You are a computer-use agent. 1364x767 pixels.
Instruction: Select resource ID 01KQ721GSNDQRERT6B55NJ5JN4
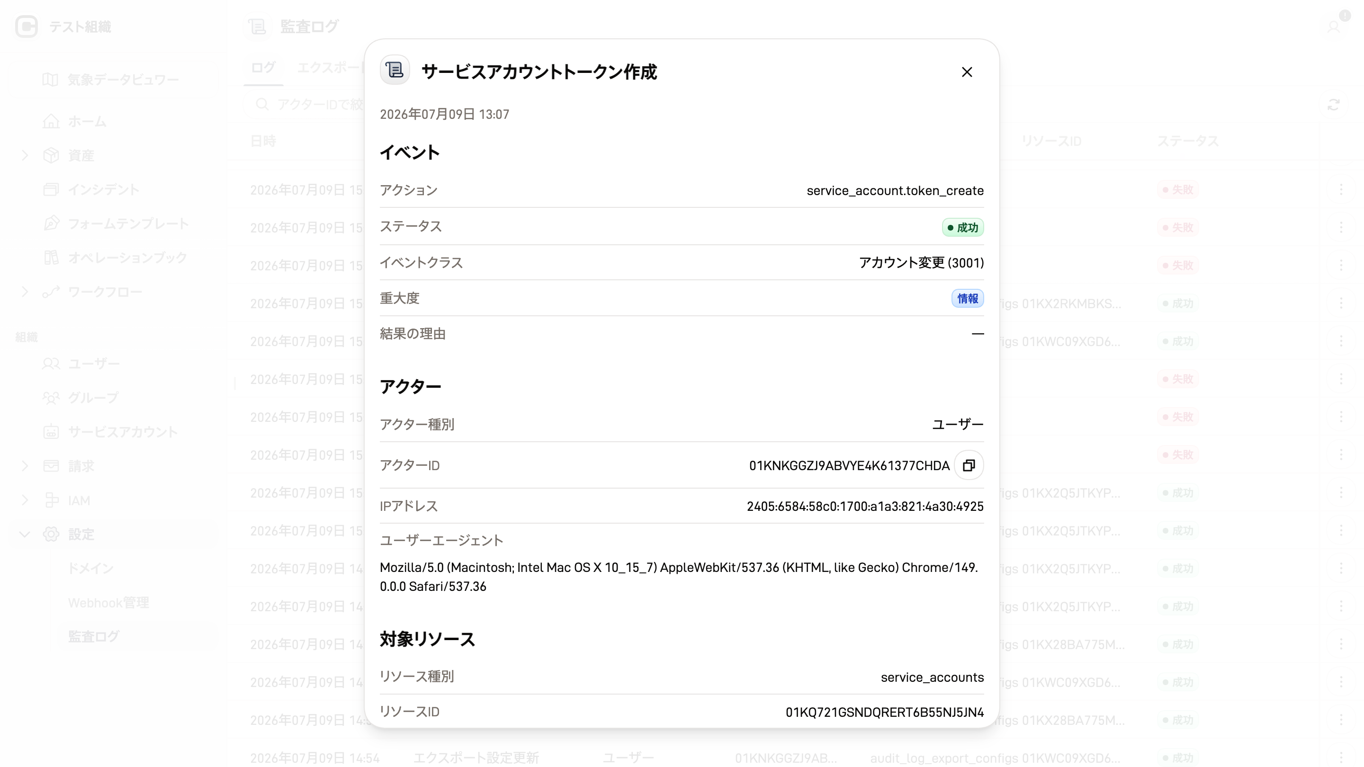885,713
